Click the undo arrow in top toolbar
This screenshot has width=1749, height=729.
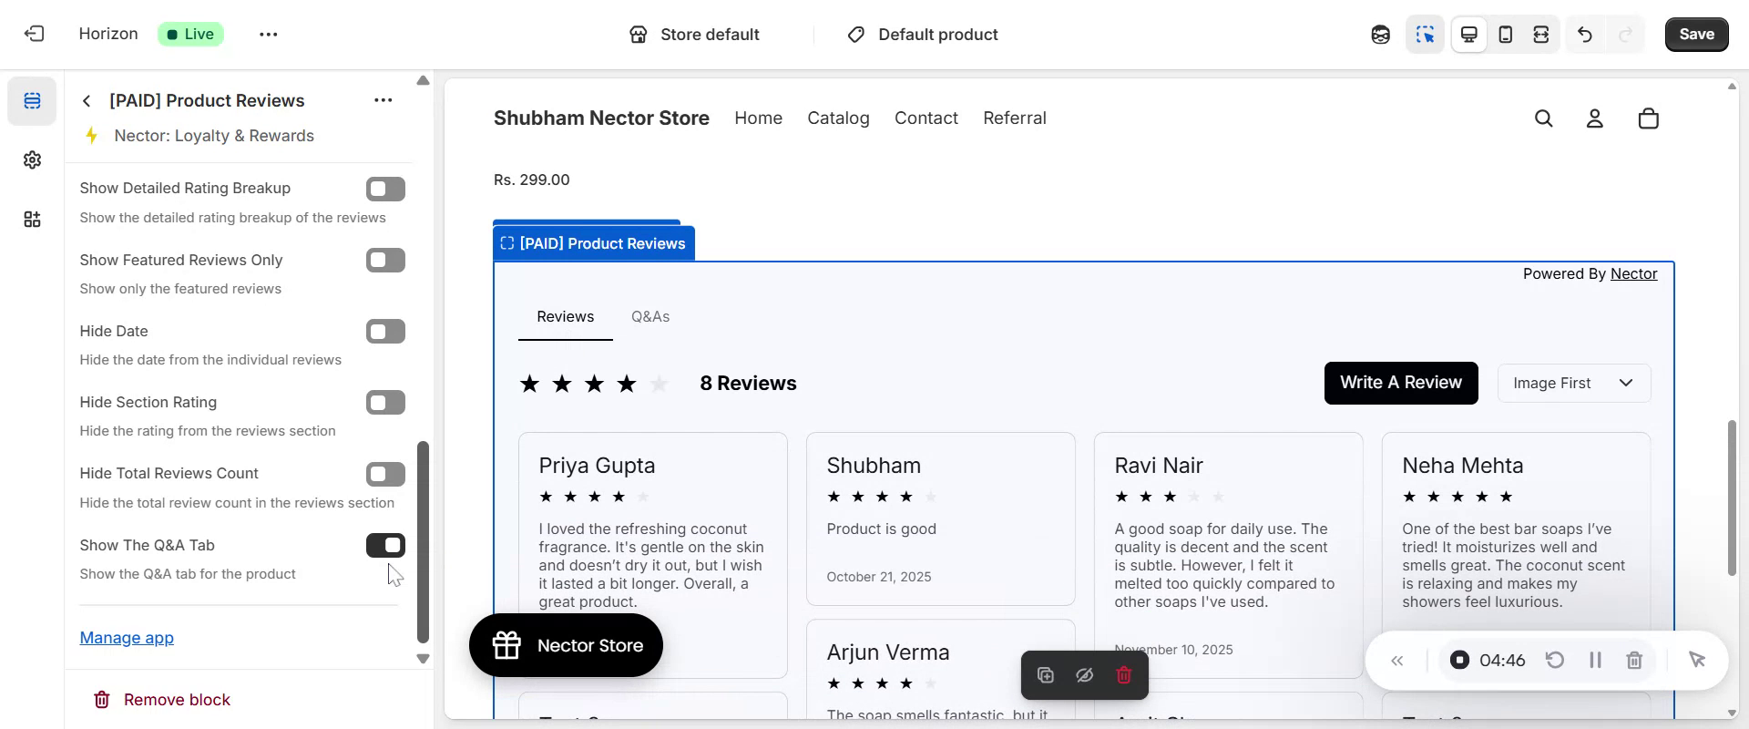(x=1585, y=35)
